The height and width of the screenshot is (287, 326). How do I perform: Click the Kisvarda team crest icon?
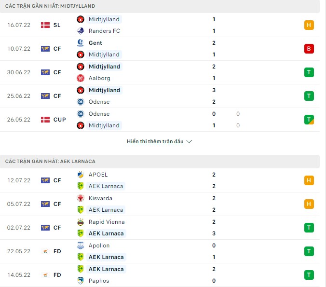(81, 198)
